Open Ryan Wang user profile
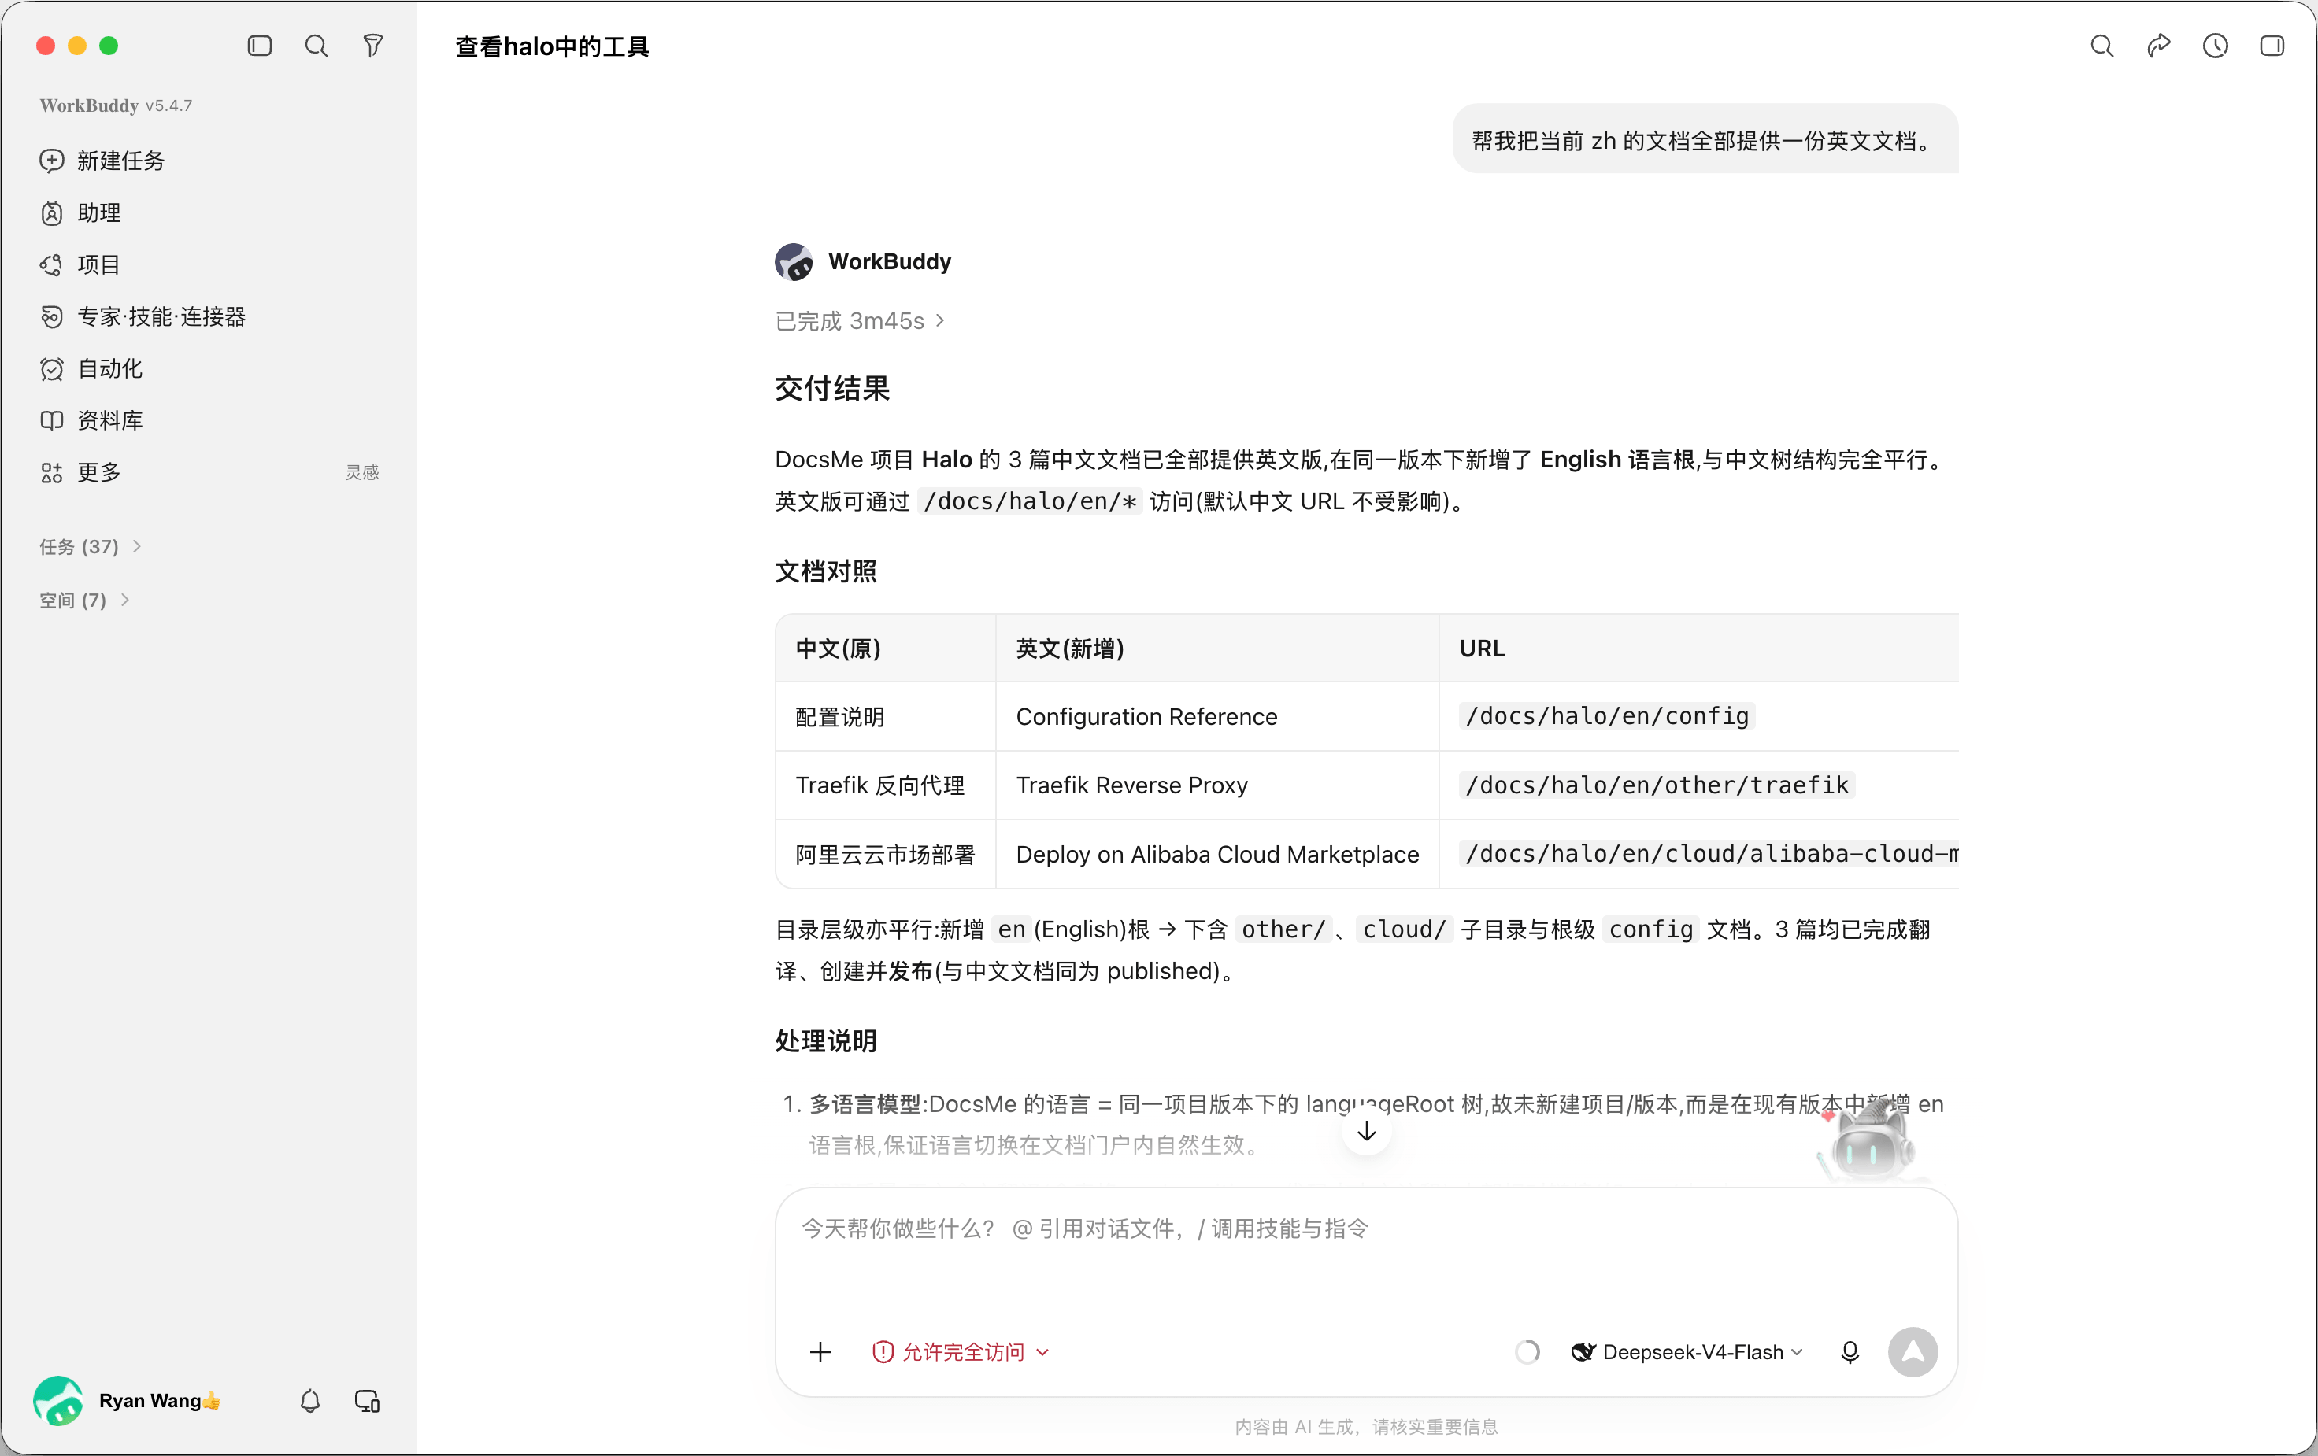The width and height of the screenshot is (2318, 1456). click(127, 1400)
